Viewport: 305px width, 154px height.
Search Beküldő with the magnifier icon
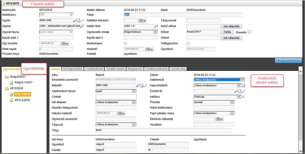point(138,85)
